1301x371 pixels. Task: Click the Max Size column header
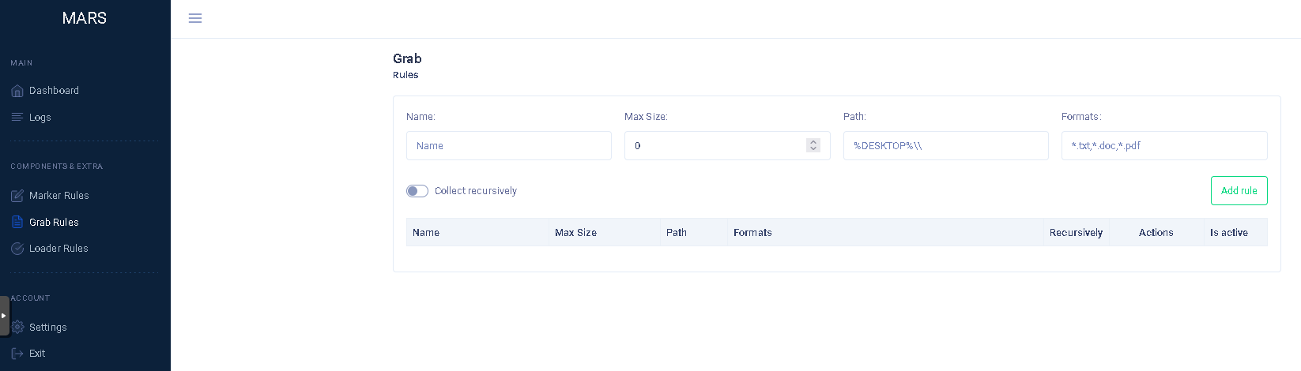[x=575, y=233]
